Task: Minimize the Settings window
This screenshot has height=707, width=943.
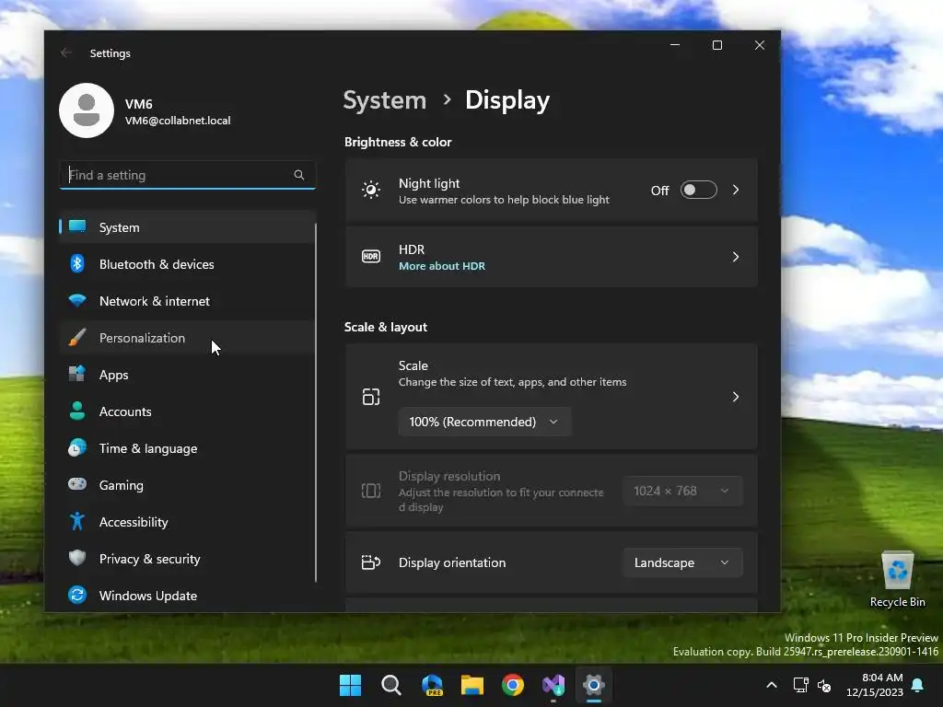Action: click(675, 45)
